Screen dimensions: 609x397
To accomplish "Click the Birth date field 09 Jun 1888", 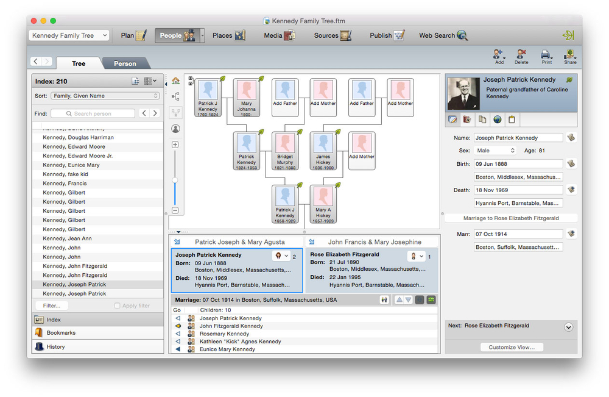I will coord(518,163).
